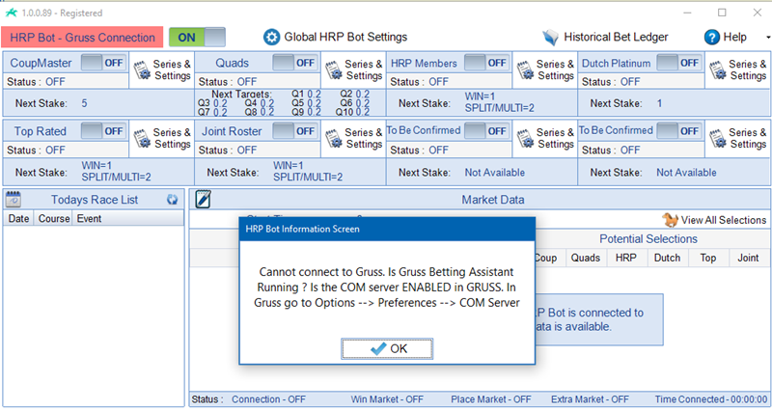The image size is (772, 411).
Task: Open the Historical Bet Ledger icon
Action: click(x=550, y=38)
